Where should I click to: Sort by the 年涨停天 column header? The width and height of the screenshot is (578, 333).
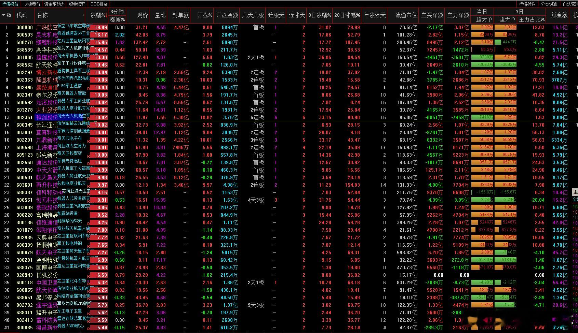coord(375,15)
